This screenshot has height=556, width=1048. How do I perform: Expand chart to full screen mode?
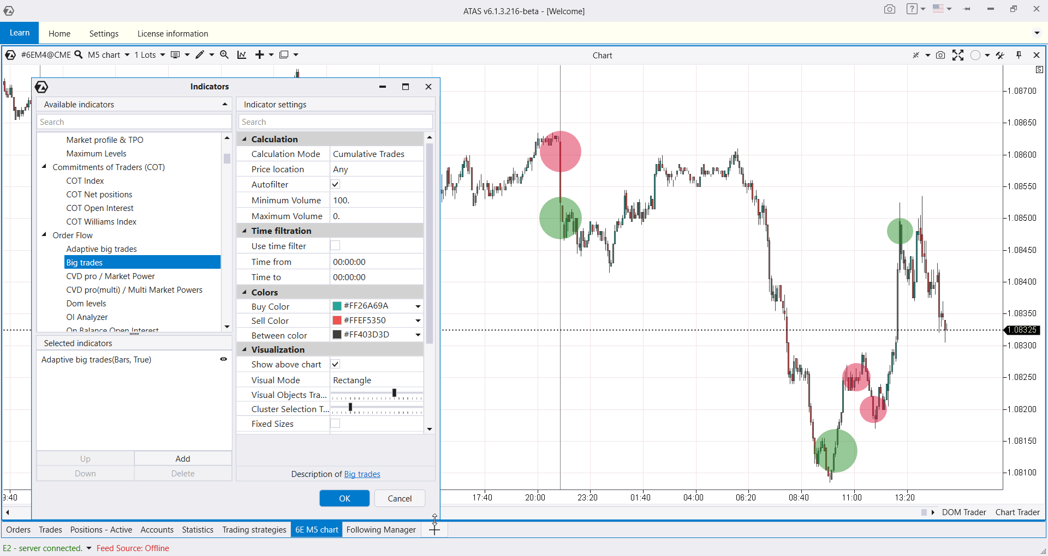pyautogui.click(x=958, y=55)
